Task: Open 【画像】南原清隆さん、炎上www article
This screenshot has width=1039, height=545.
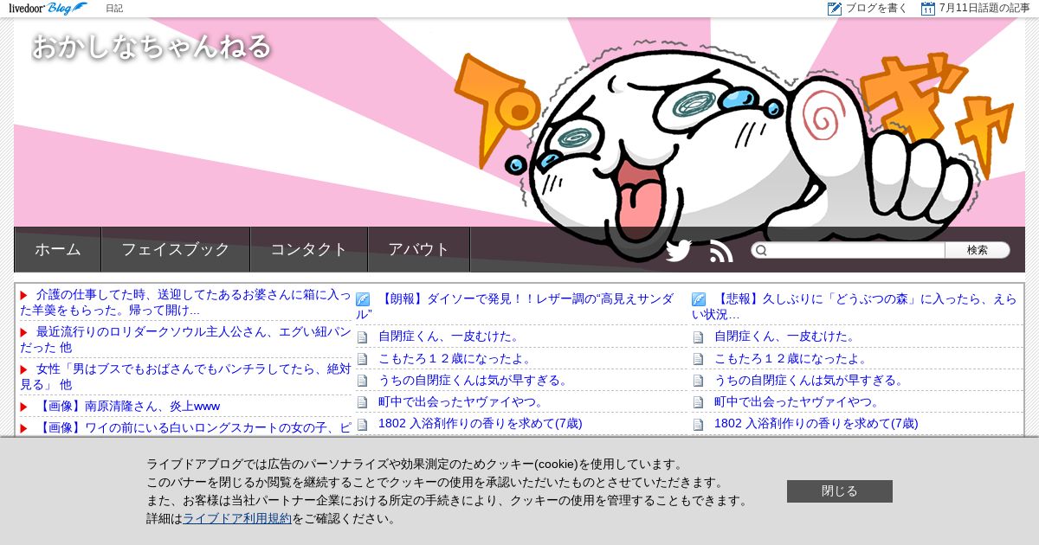Action: (x=128, y=407)
